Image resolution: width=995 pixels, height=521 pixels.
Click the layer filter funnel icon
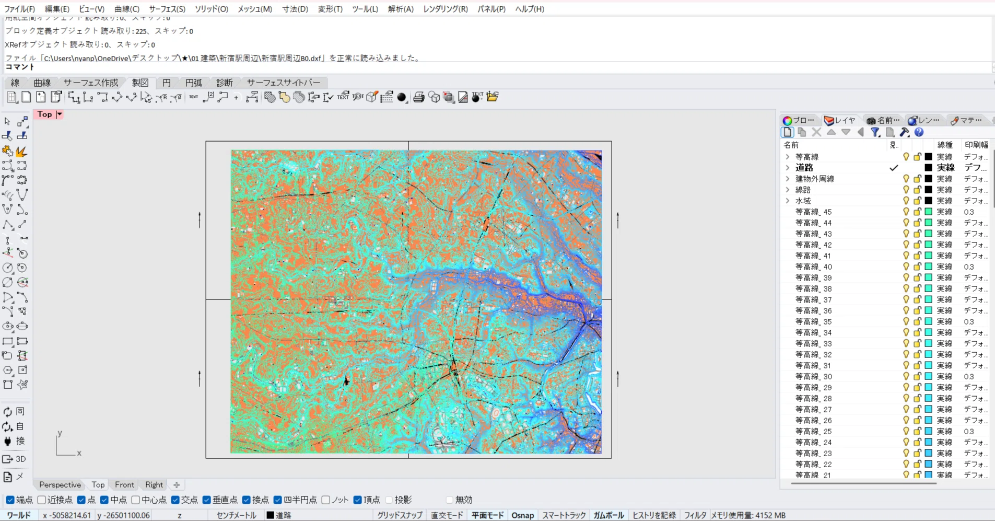875,132
